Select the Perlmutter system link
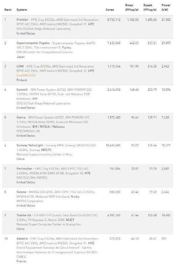 [x=24, y=169]
